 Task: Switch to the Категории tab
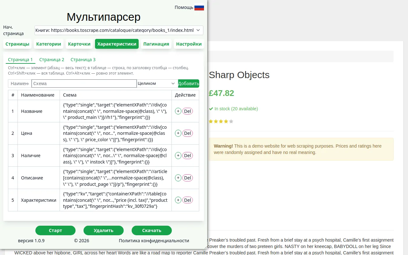49,44
